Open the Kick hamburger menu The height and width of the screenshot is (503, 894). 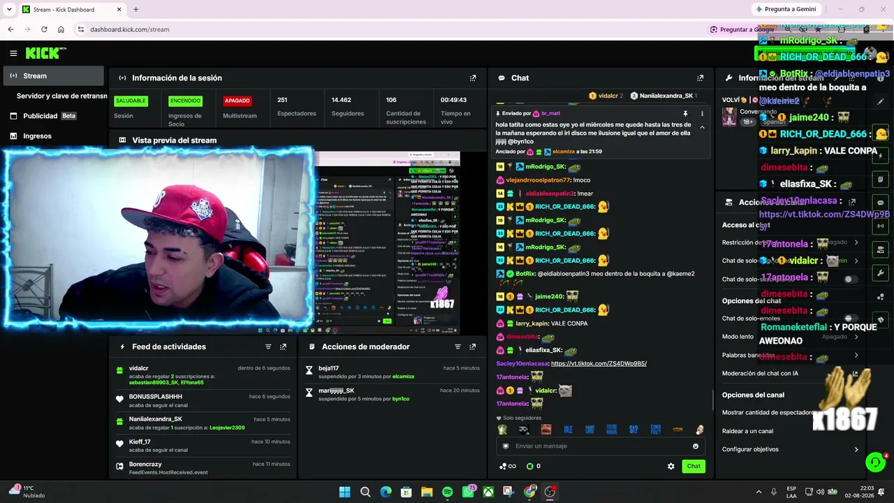click(13, 53)
